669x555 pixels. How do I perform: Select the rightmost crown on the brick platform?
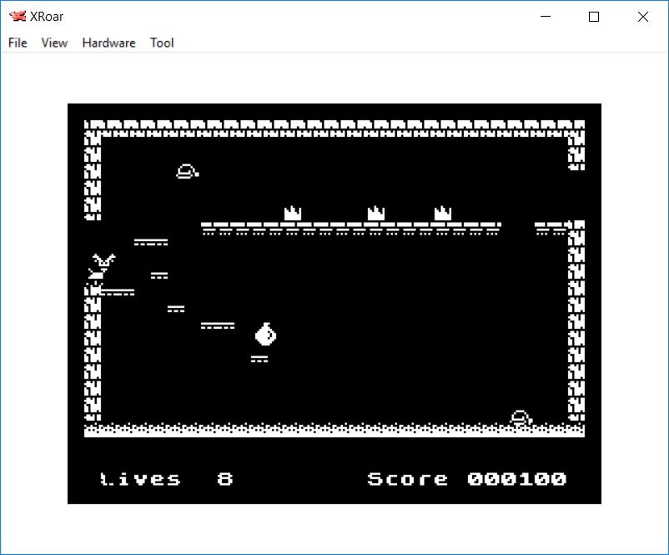point(442,214)
